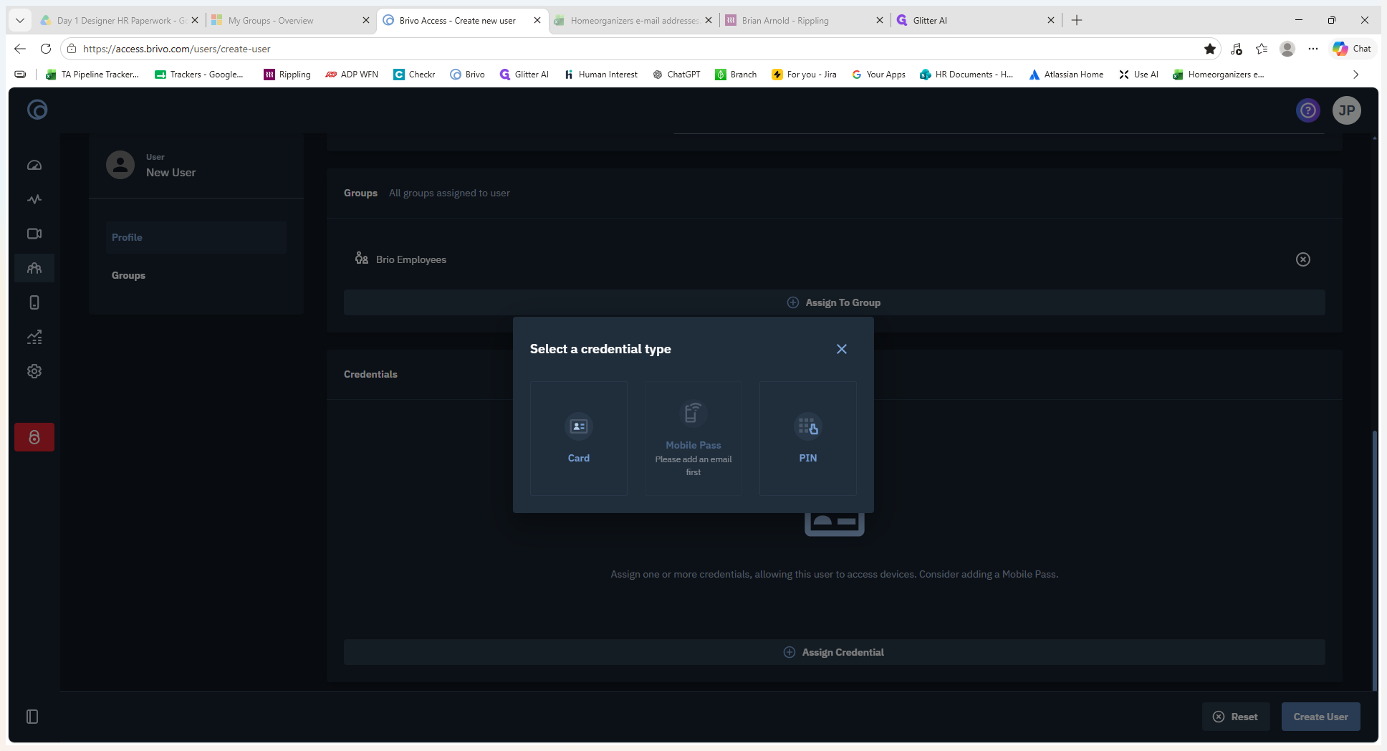
Task: Open the Copilot Chat button
Action: pyautogui.click(x=1352, y=49)
